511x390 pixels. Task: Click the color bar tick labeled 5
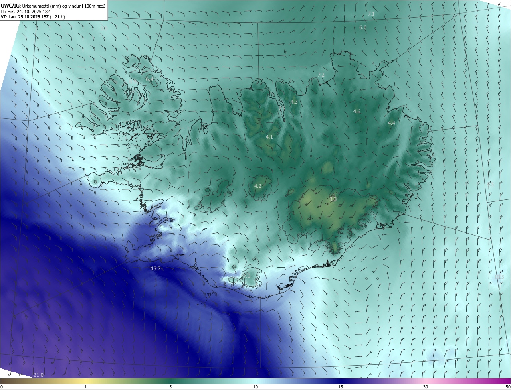click(170, 387)
